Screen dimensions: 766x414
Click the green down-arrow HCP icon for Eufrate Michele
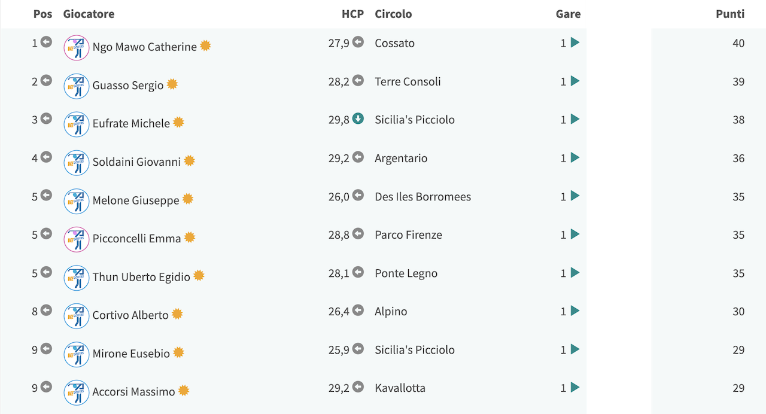click(358, 118)
